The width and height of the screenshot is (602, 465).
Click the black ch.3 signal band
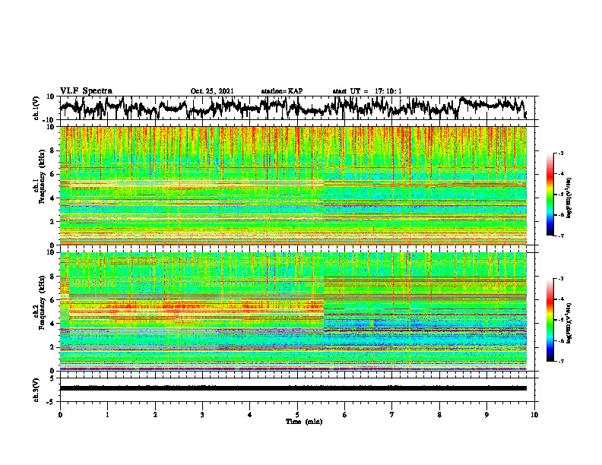coord(293,388)
